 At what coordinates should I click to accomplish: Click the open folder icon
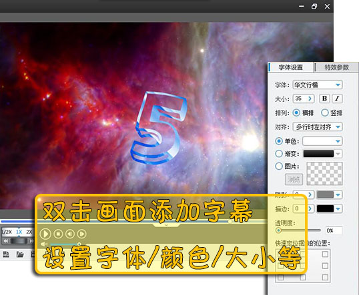[20, 254]
